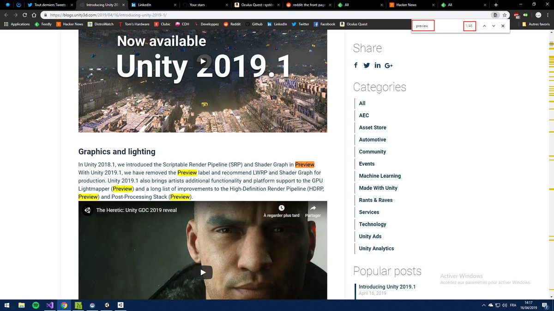Screen dimensions: 554x311
Task: Open the Tom's Hardware bookmark
Action: [134, 24]
